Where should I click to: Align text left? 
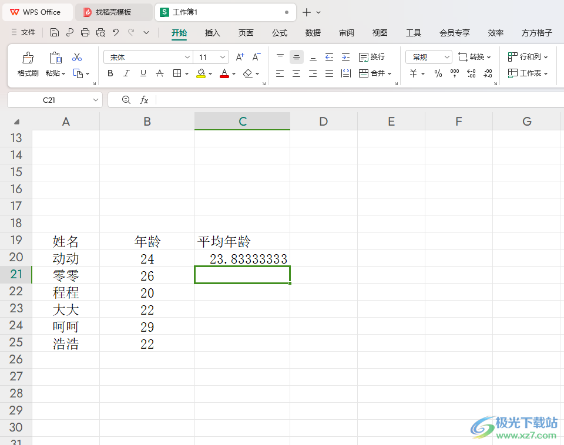click(x=280, y=74)
